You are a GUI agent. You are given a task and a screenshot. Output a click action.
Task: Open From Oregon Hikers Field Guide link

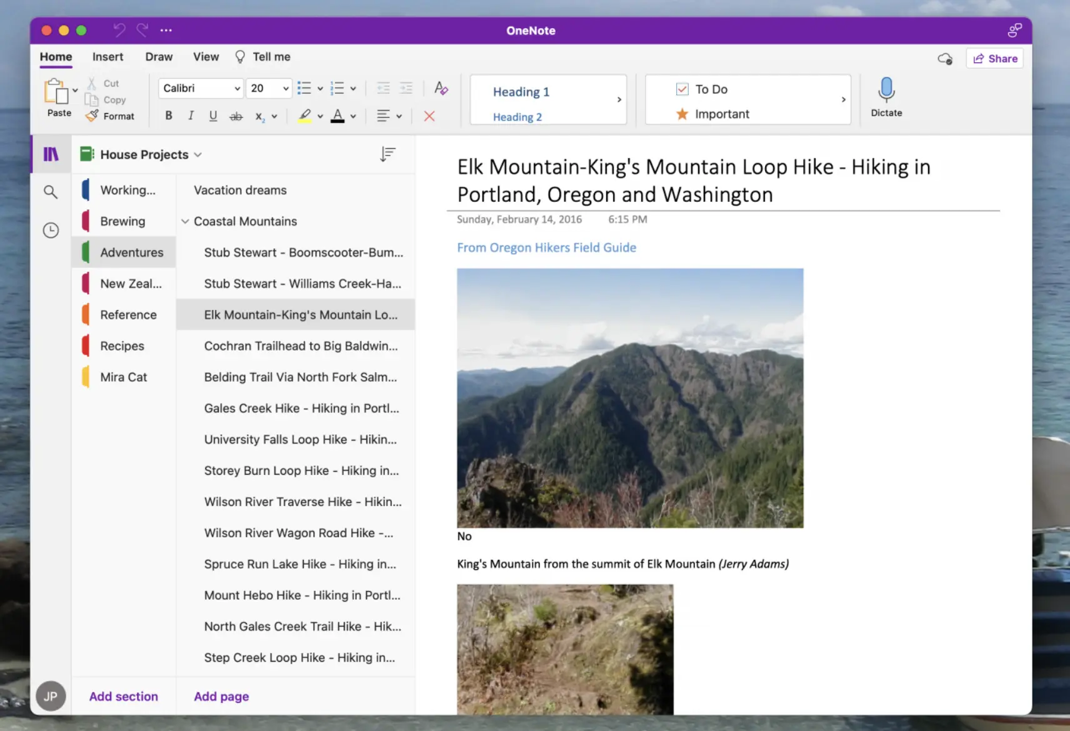(x=546, y=247)
